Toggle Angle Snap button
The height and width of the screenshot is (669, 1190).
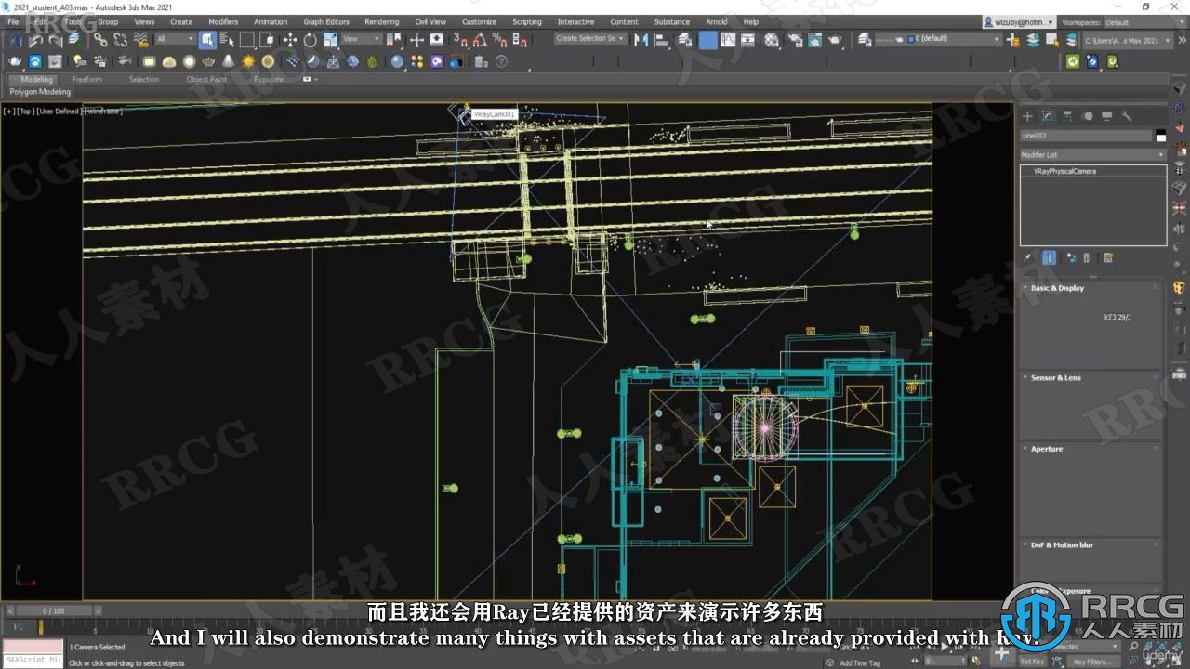point(480,40)
